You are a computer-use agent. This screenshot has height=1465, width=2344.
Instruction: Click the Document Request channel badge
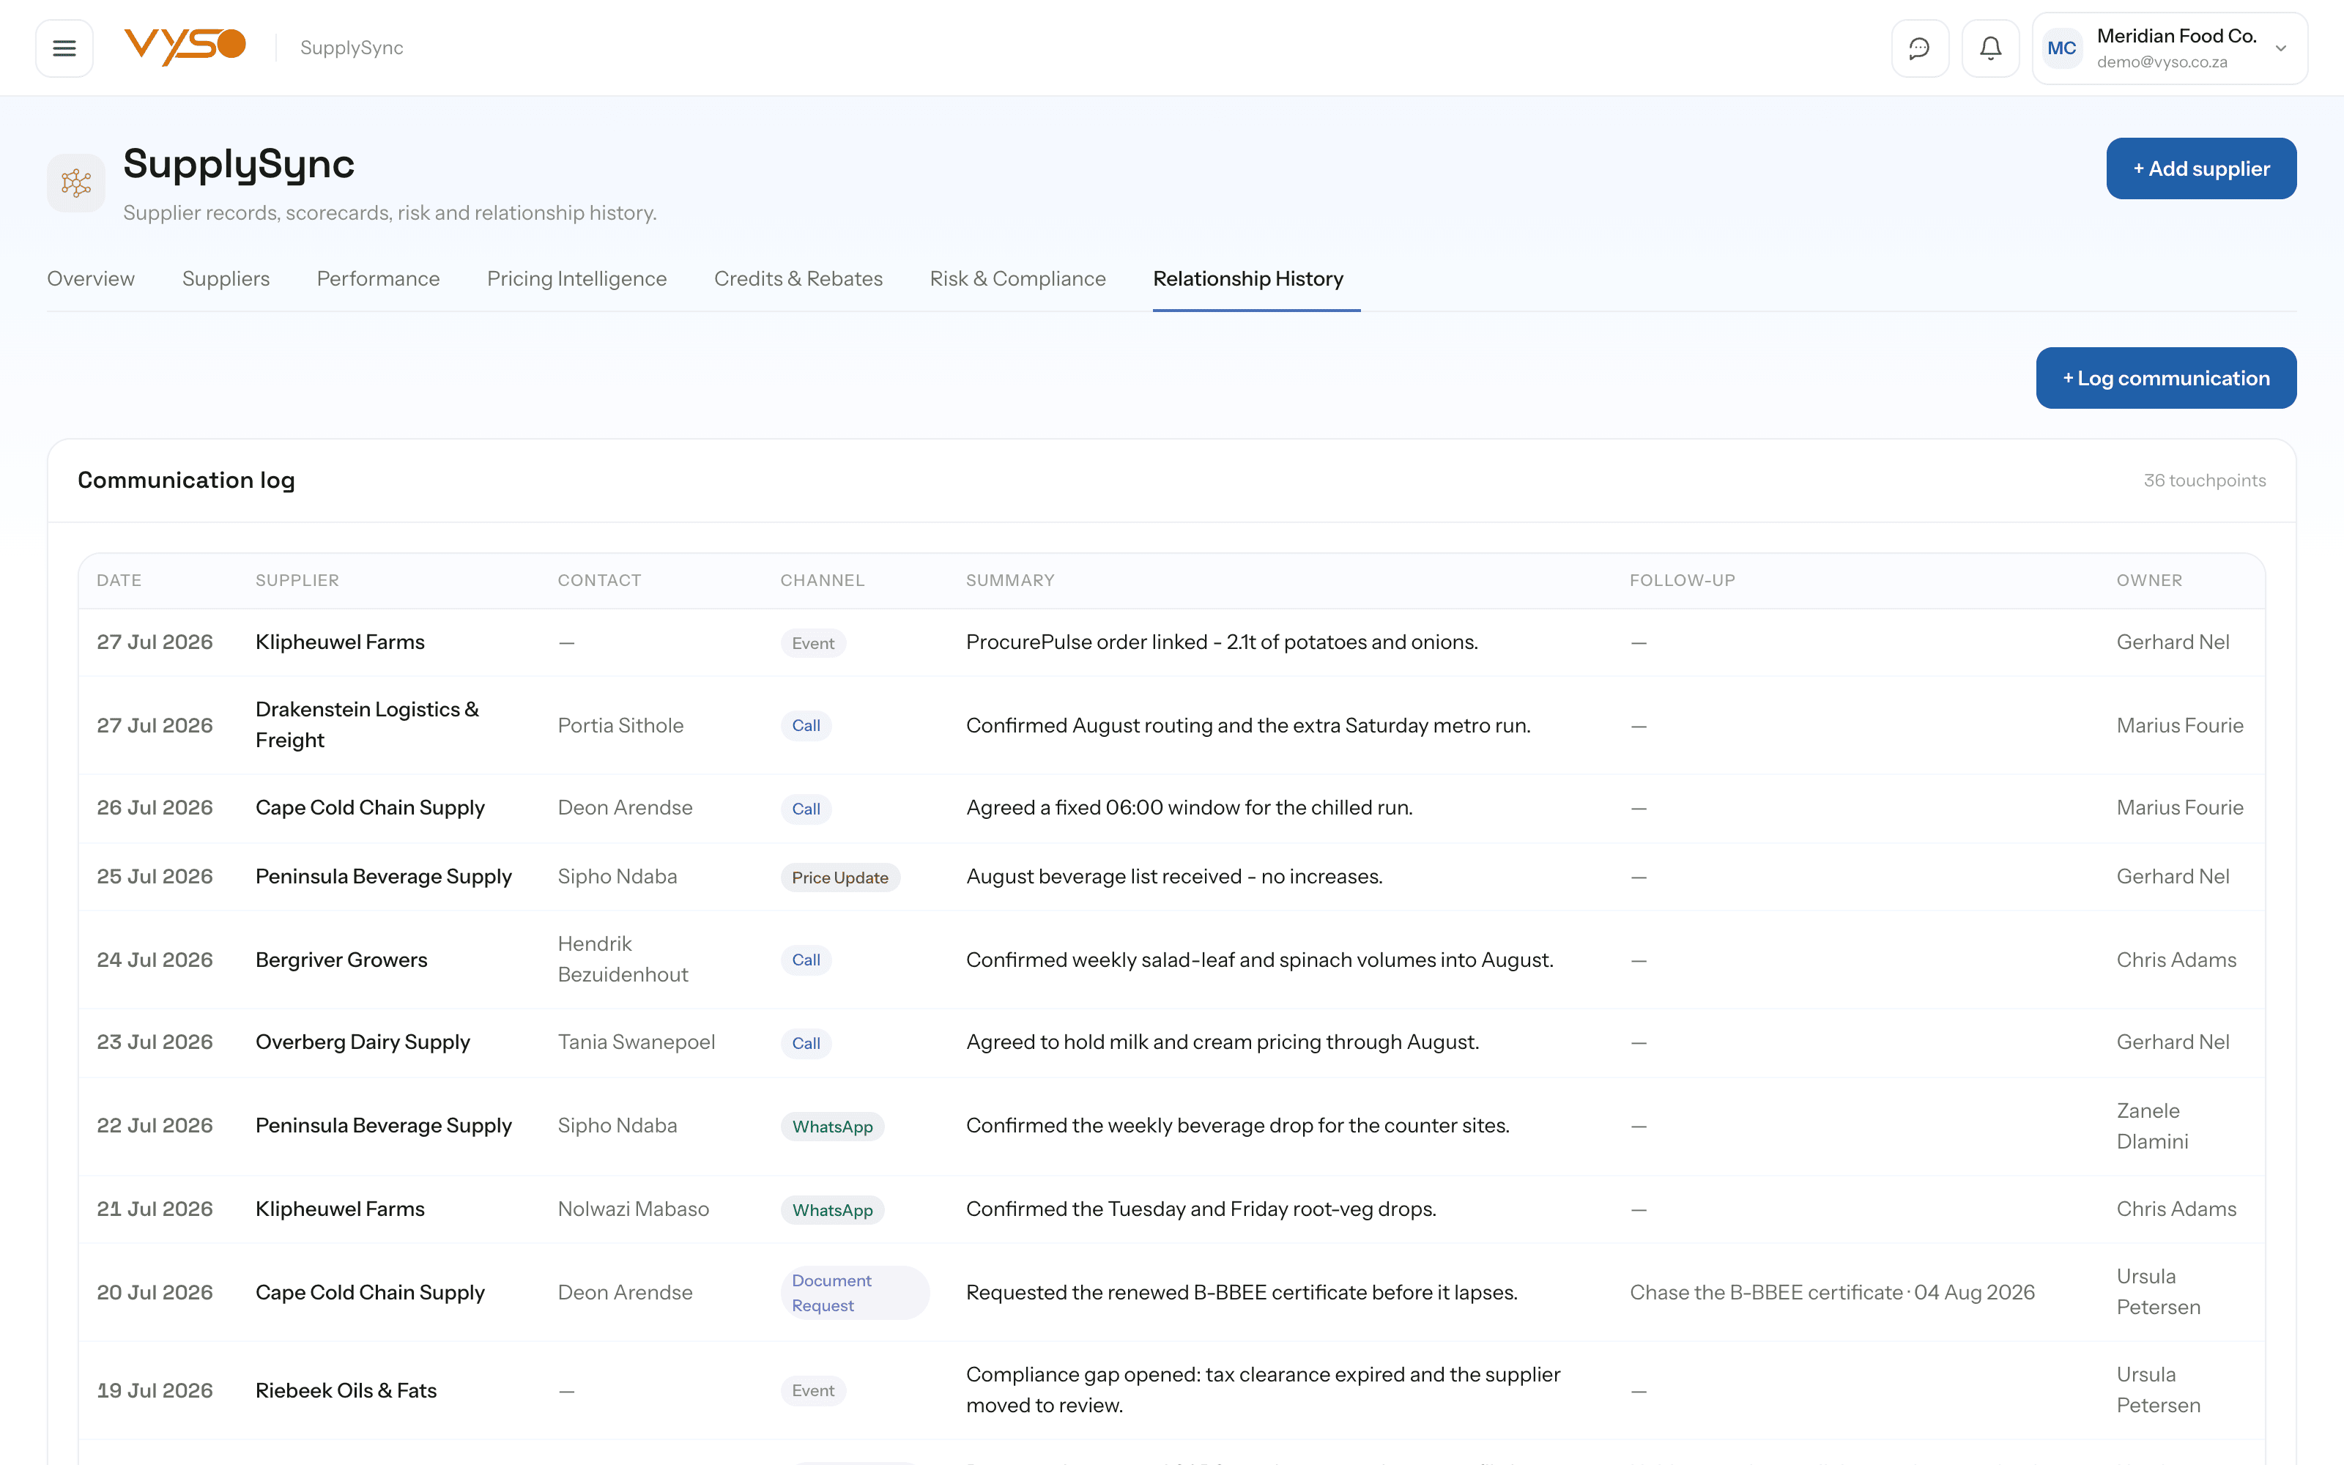(854, 1293)
